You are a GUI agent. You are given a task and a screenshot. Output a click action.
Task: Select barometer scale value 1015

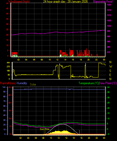tap(109, 10)
